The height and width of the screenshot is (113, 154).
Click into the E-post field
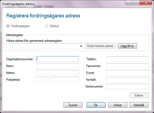(127, 73)
